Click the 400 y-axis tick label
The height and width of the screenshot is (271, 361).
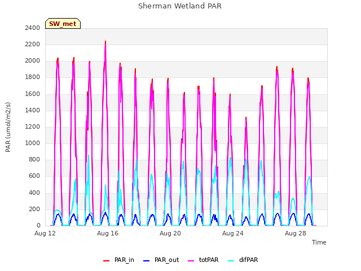click(x=34, y=193)
